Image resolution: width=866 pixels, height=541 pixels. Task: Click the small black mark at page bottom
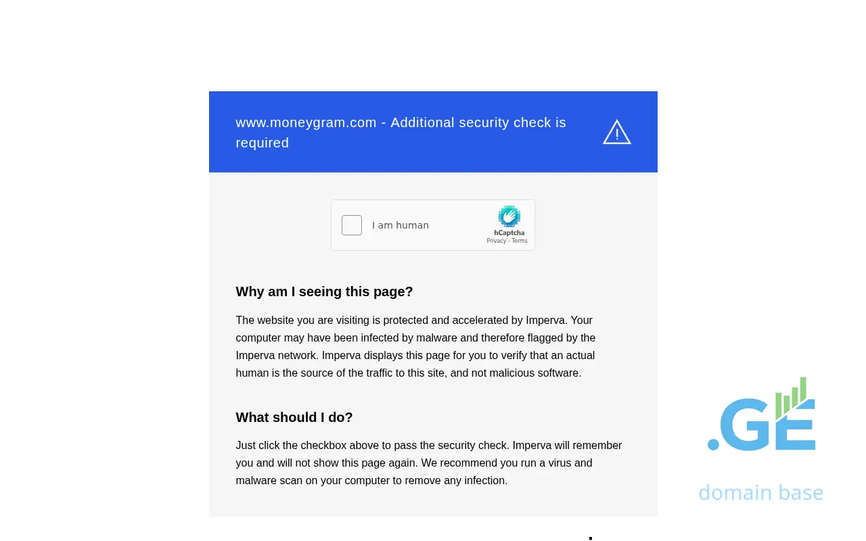click(591, 538)
